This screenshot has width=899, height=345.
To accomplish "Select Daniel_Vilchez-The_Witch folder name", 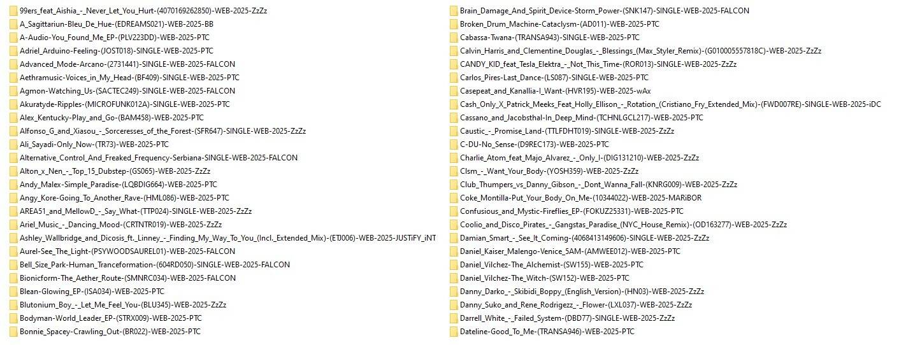I will coord(545,278).
